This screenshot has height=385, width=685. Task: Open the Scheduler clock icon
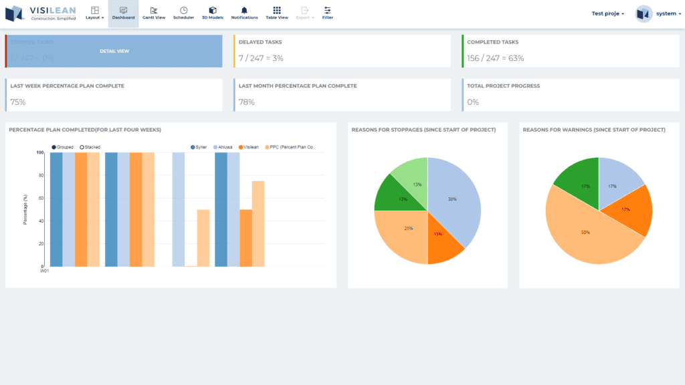tap(183, 11)
